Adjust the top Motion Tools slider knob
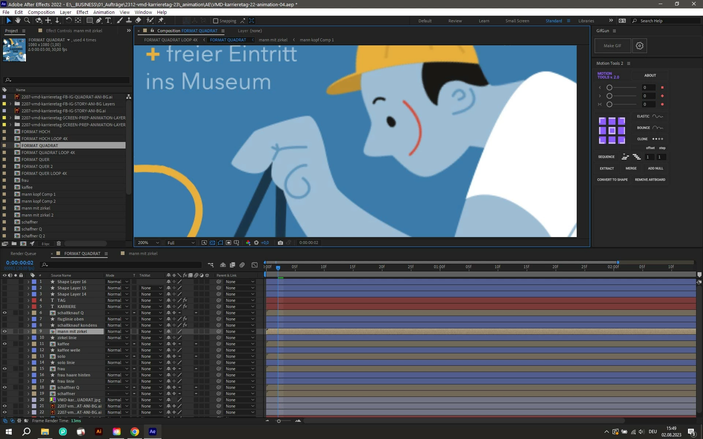Screen dimensions: 703x439 click(609, 87)
